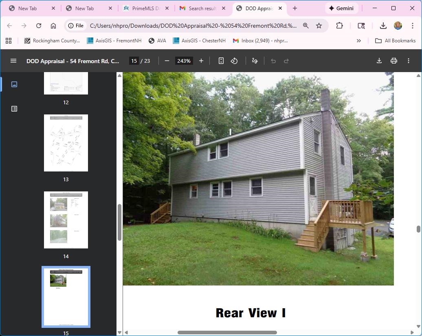Switch sidebar to thumbnail view
The width and height of the screenshot is (422, 336).
[x=14, y=84]
